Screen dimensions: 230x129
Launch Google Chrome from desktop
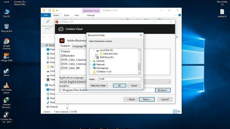[x=6, y=44]
